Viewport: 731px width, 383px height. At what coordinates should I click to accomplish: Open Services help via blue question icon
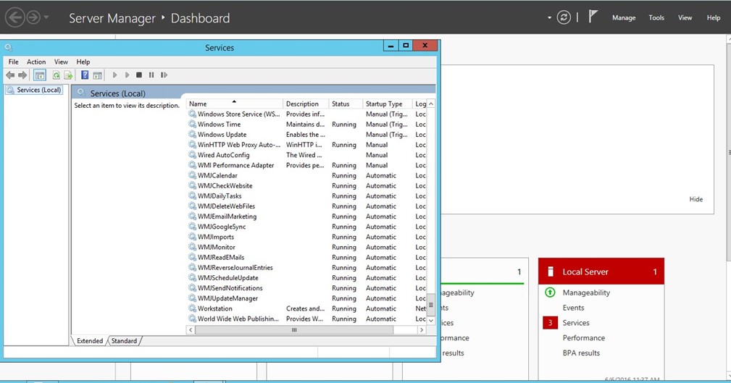pos(84,75)
